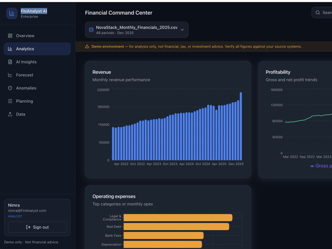This screenshot has height=249, width=332.
Task: Click the Anomalies shield icon
Action: (x=10, y=88)
